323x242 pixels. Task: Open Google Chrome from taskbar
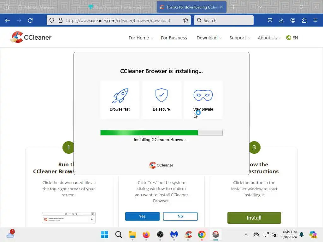coord(202,234)
